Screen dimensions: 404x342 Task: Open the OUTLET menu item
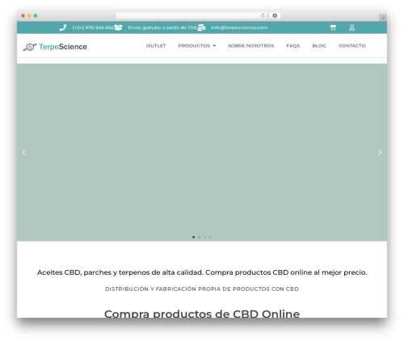156,46
